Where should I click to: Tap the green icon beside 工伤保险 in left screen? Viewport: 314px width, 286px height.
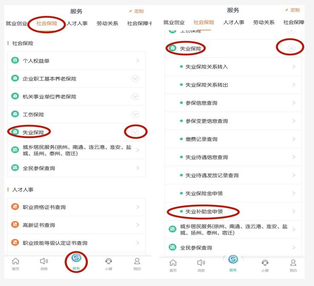pyautogui.click(x=15, y=114)
